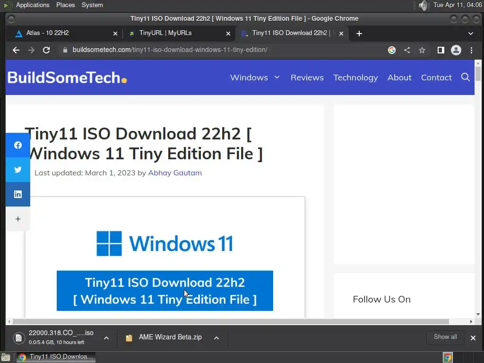The image size is (484, 363).
Task: Show all downloads
Action: 445,337
